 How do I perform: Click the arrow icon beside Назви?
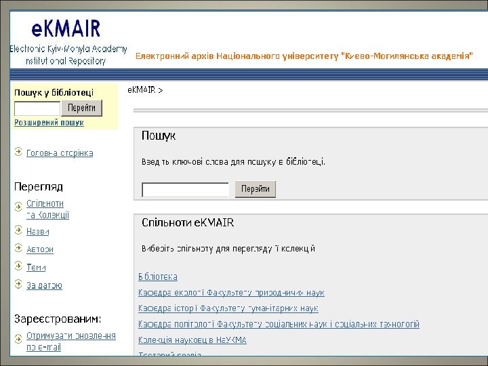click(18, 230)
